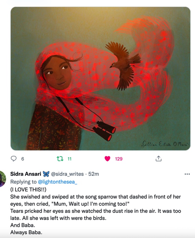Click the reply speech bubble icon
Screen dimensions: 195x238
[x=14, y=159]
